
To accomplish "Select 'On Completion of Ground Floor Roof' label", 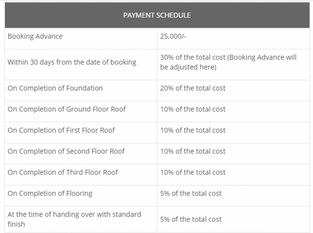I will pyautogui.click(x=67, y=109).
